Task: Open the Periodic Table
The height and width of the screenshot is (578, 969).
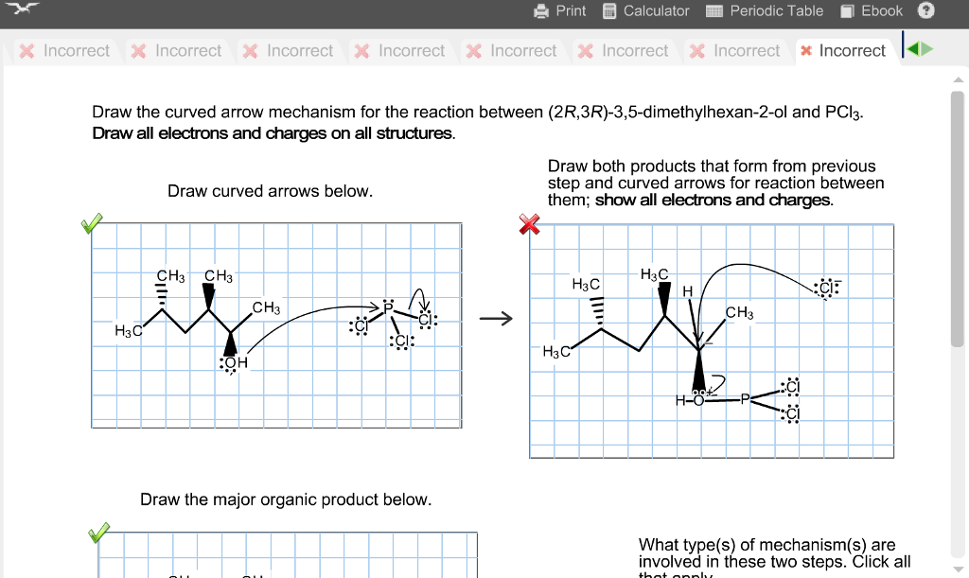Action: click(765, 11)
